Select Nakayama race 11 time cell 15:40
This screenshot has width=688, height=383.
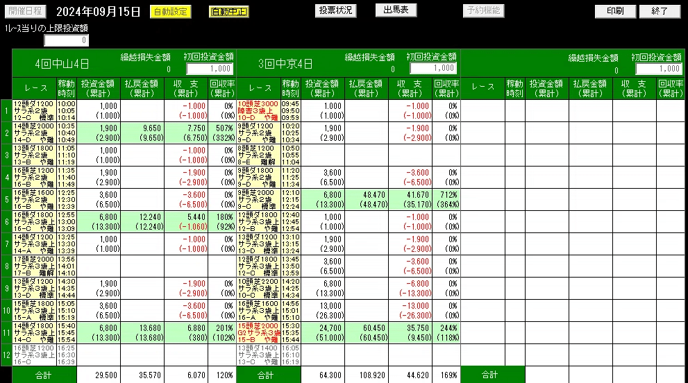(66, 333)
